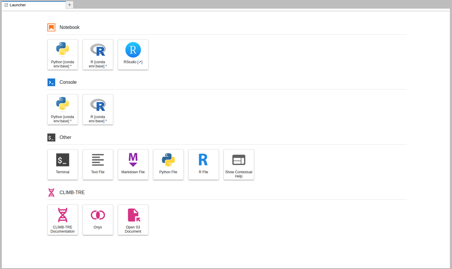
Task: Click the Notebook section bookmark icon
Action: pyautogui.click(x=51, y=27)
